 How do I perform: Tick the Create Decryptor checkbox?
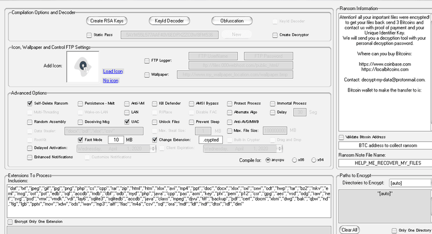[275, 35]
